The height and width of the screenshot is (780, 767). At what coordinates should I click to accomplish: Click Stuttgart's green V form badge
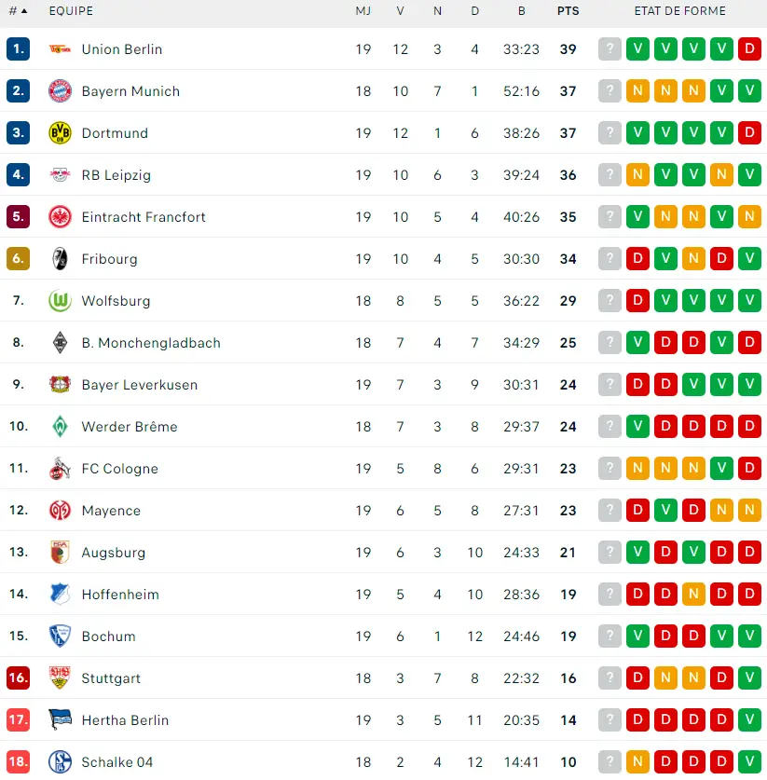(x=749, y=678)
